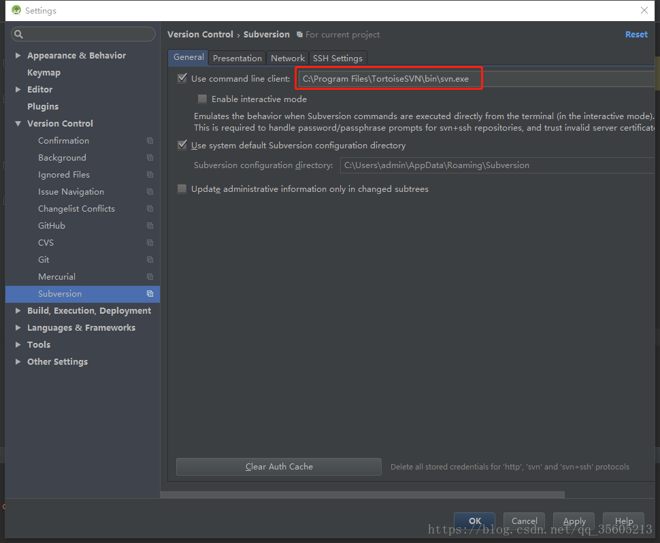Focus the settings search field
This screenshot has height=543, width=660.
coord(83,34)
